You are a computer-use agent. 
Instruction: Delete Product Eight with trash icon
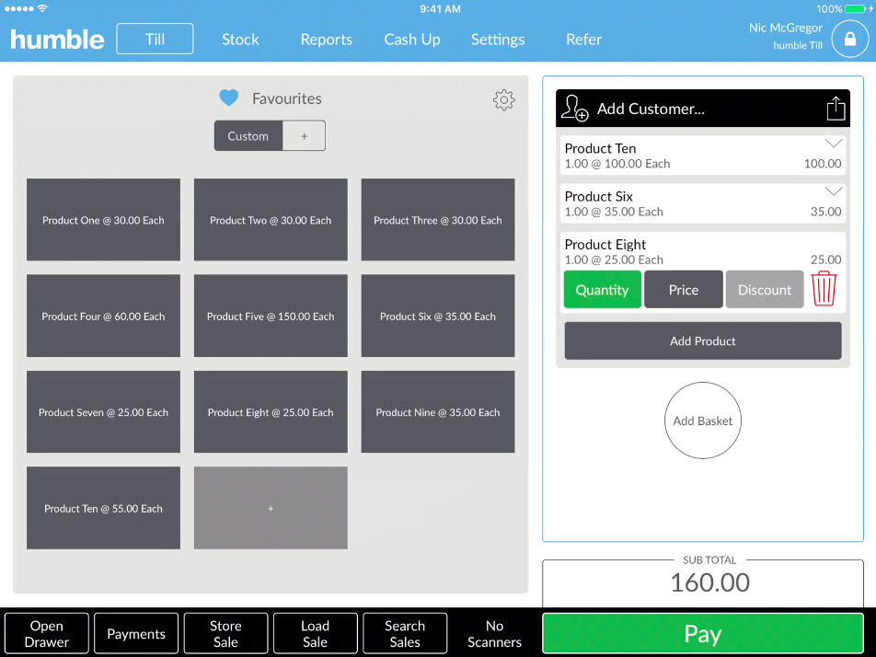pyautogui.click(x=824, y=289)
